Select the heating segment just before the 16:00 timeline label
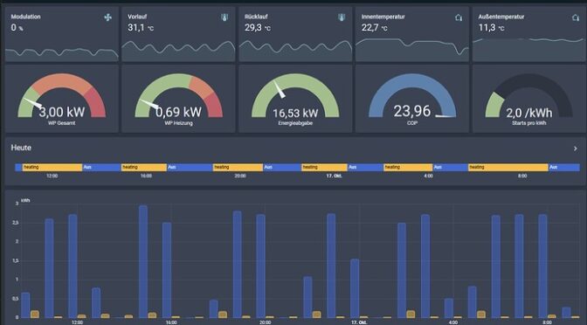Screen dimensions: 587x325 point(144,168)
